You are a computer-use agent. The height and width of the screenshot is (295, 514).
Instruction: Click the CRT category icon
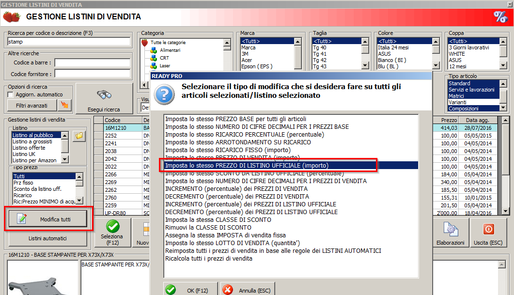pyautogui.click(x=154, y=58)
